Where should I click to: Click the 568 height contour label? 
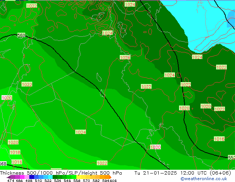[x=3, y=164]
